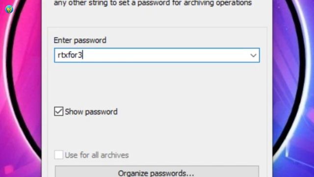
Task: Focus the Enter password input field
Action: click(157, 55)
